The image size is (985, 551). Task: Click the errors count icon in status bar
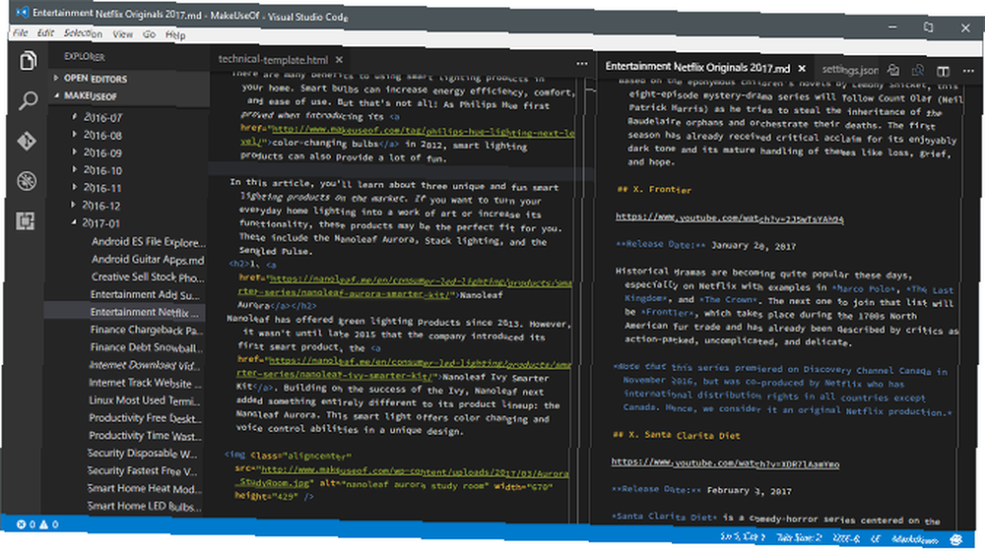tap(22, 524)
